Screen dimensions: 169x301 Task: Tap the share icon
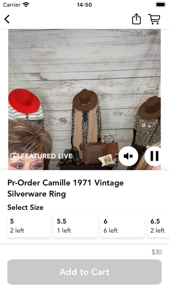coord(137,19)
